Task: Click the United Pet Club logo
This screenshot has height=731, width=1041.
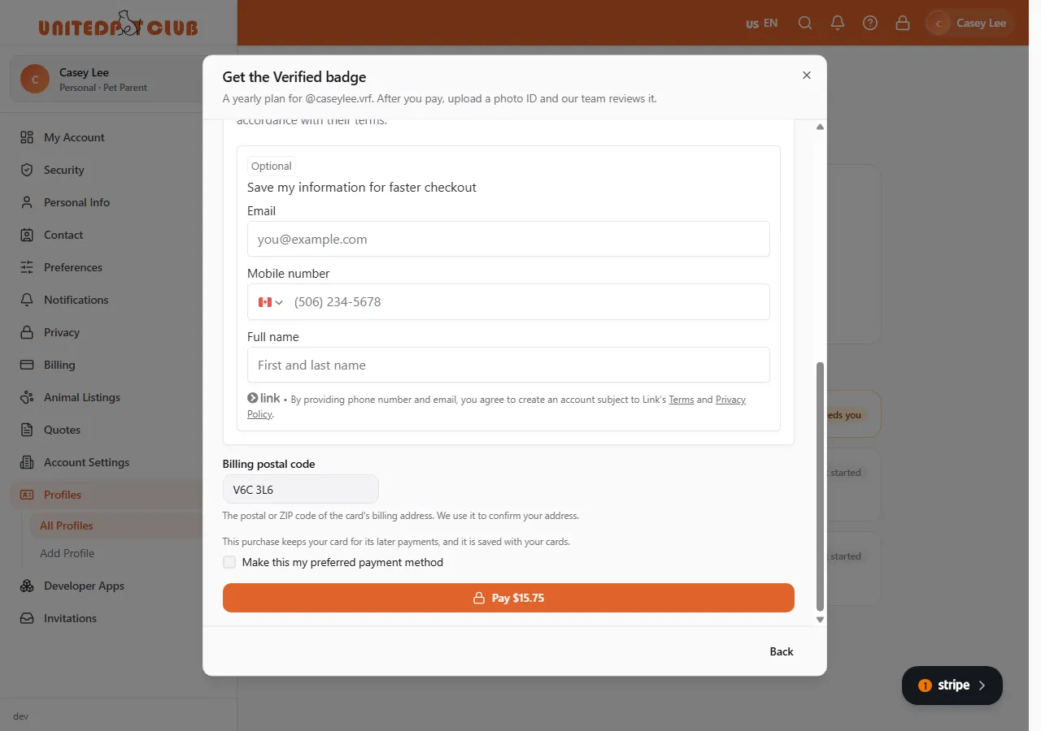Action: click(x=119, y=24)
